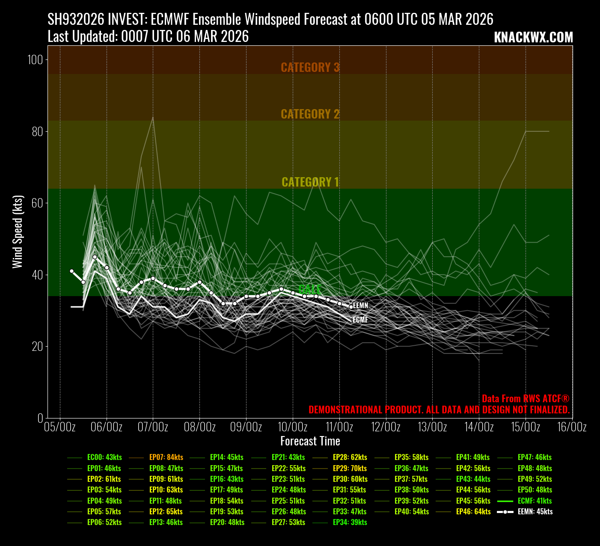600x546 pixels.
Task: Click the 10/00z tick on time axis
Action: click(x=293, y=427)
